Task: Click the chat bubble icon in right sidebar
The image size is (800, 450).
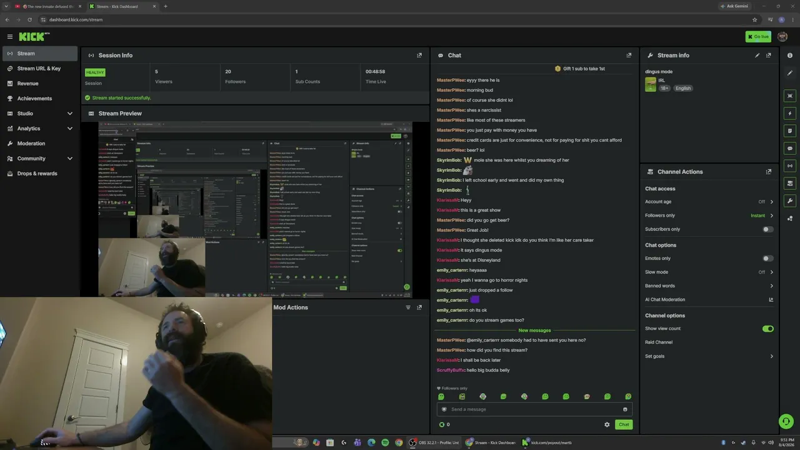Action: pos(790,148)
